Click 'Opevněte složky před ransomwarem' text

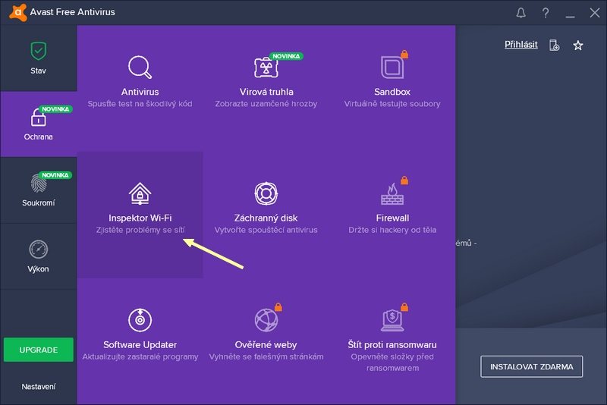tap(392, 363)
